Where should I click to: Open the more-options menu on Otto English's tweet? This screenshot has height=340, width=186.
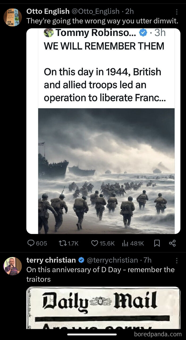coord(176,11)
